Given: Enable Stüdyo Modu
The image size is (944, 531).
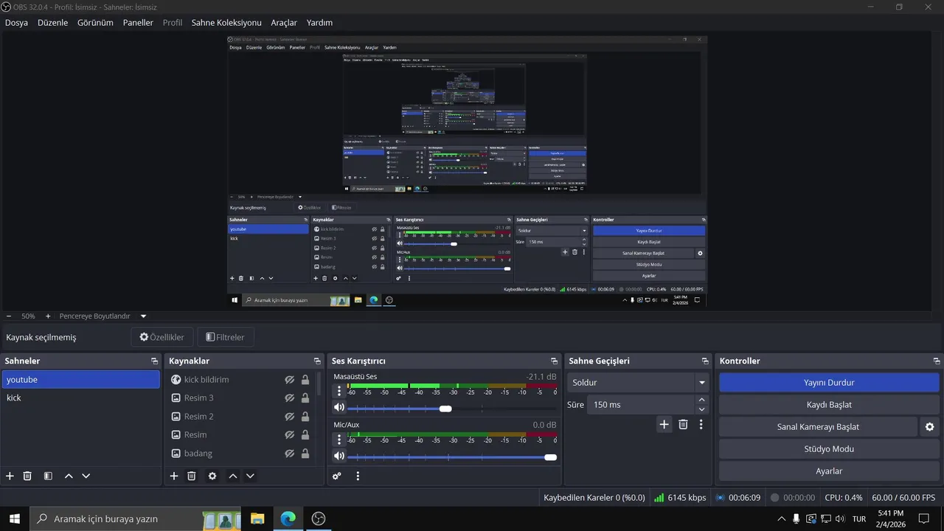Looking at the screenshot, I should coord(829,449).
